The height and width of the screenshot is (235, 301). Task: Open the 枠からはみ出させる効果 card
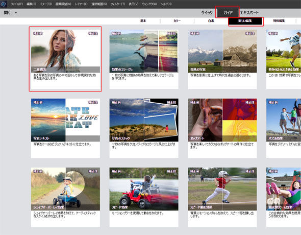284,59
